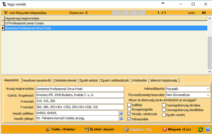Click the green refresh arrows icon

201,129
